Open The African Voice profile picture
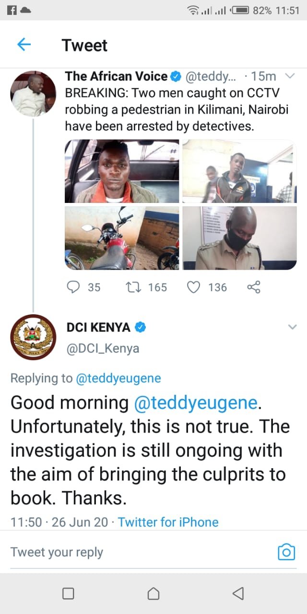 click(x=33, y=94)
